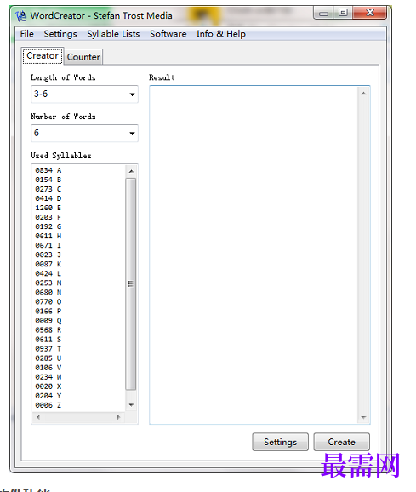
Task: Select the syllable row "0192 G"
Action: [48, 226]
